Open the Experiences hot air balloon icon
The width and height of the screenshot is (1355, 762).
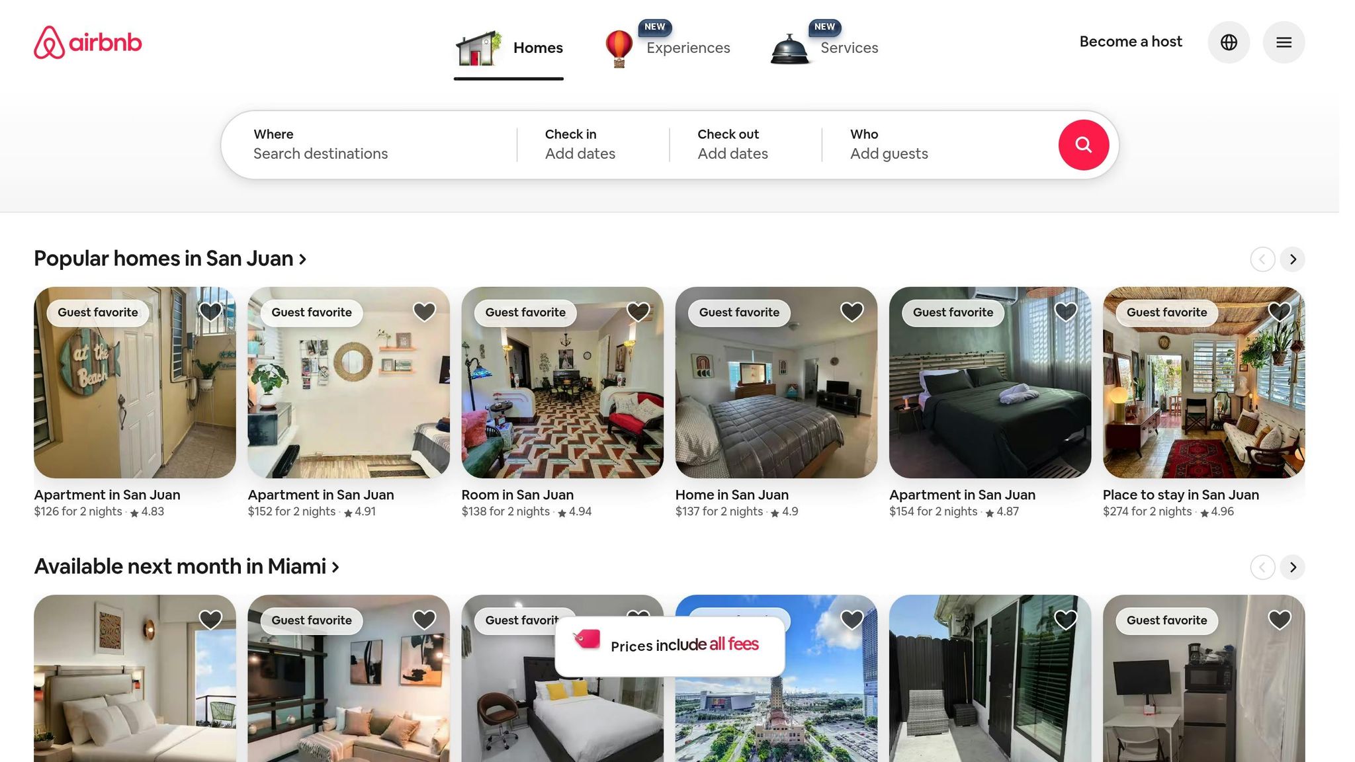click(x=619, y=47)
